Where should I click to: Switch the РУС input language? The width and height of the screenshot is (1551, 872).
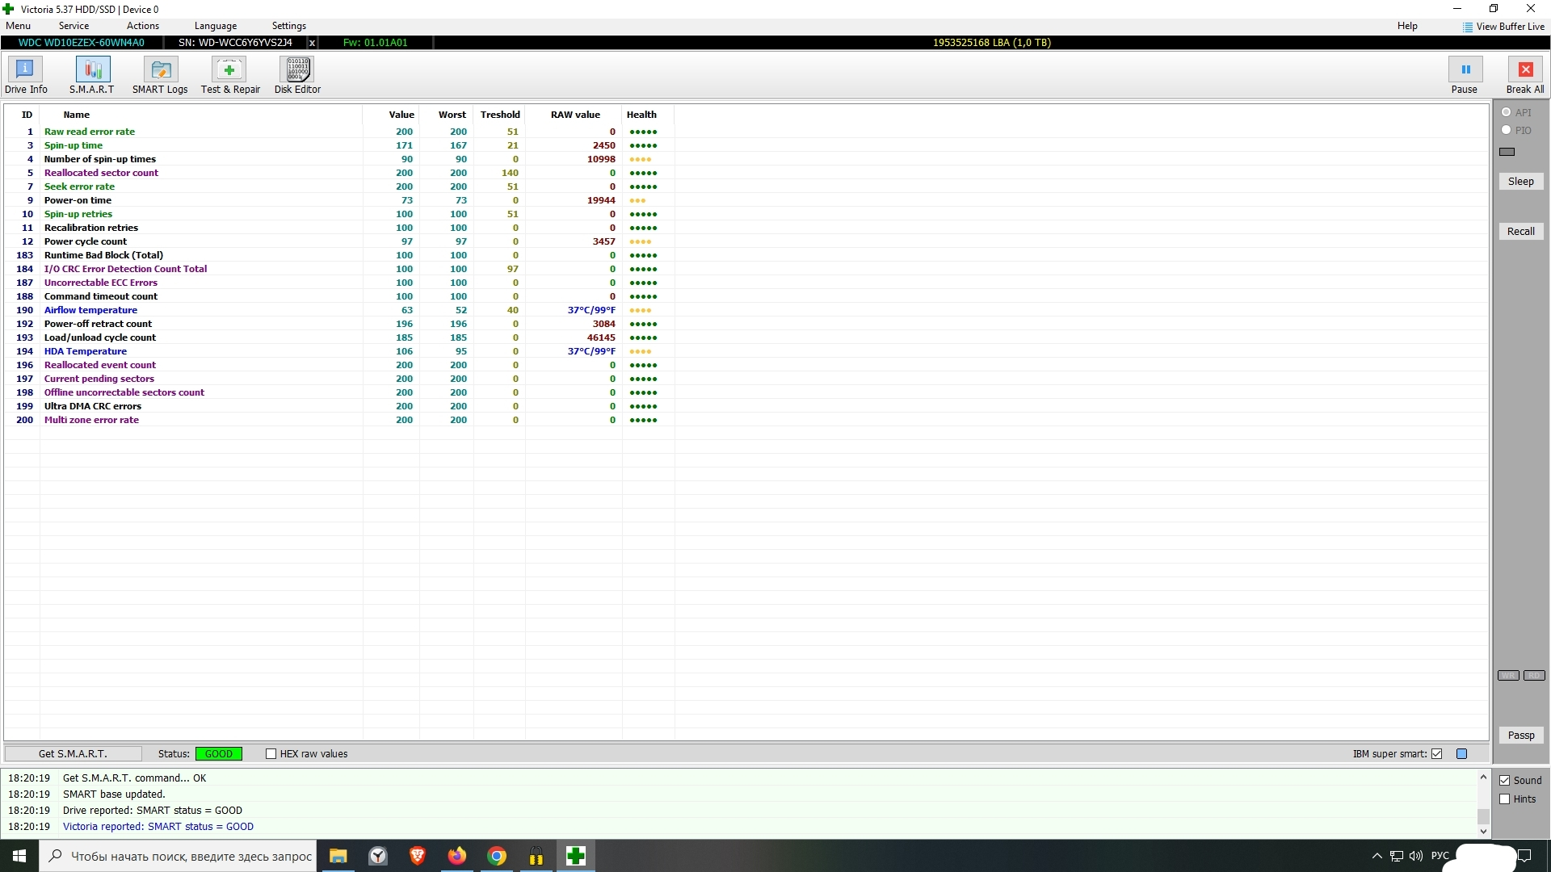click(x=1440, y=856)
